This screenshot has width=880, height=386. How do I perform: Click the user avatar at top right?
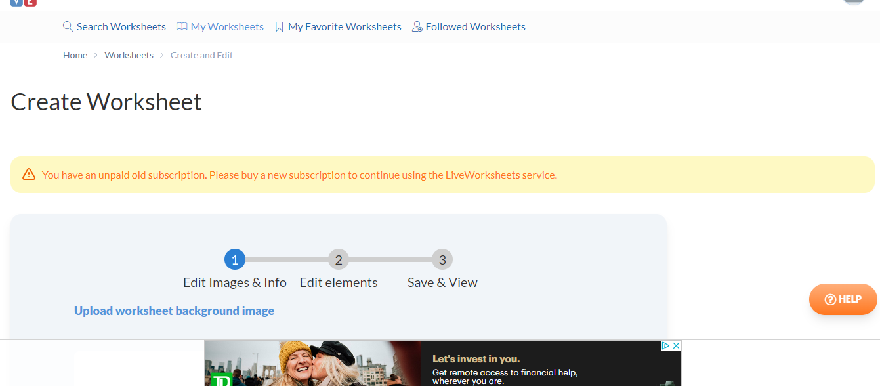[x=852, y=2]
